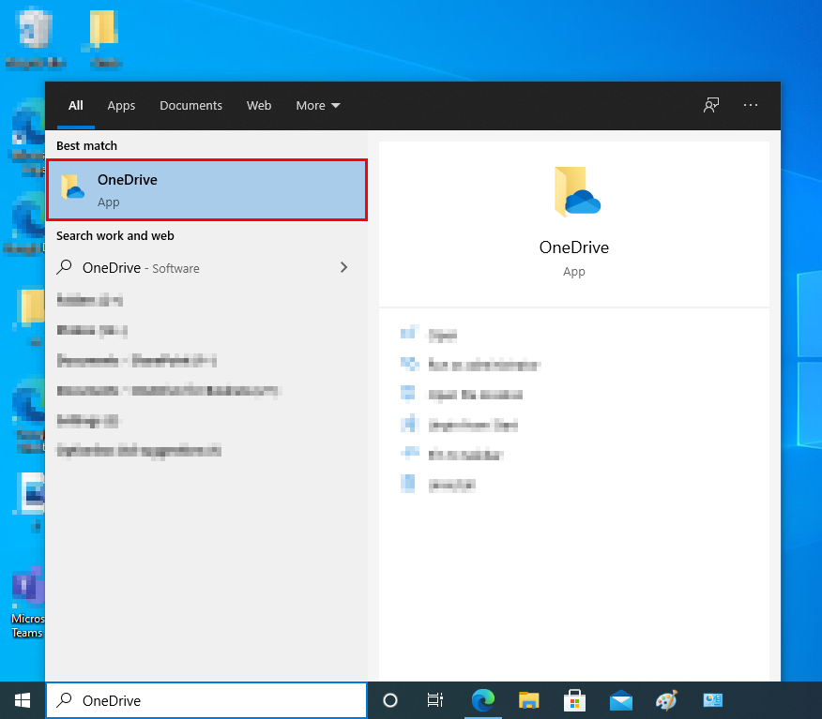Select the Web search tab
Viewport: 822px width, 719px height.
click(259, 105)
